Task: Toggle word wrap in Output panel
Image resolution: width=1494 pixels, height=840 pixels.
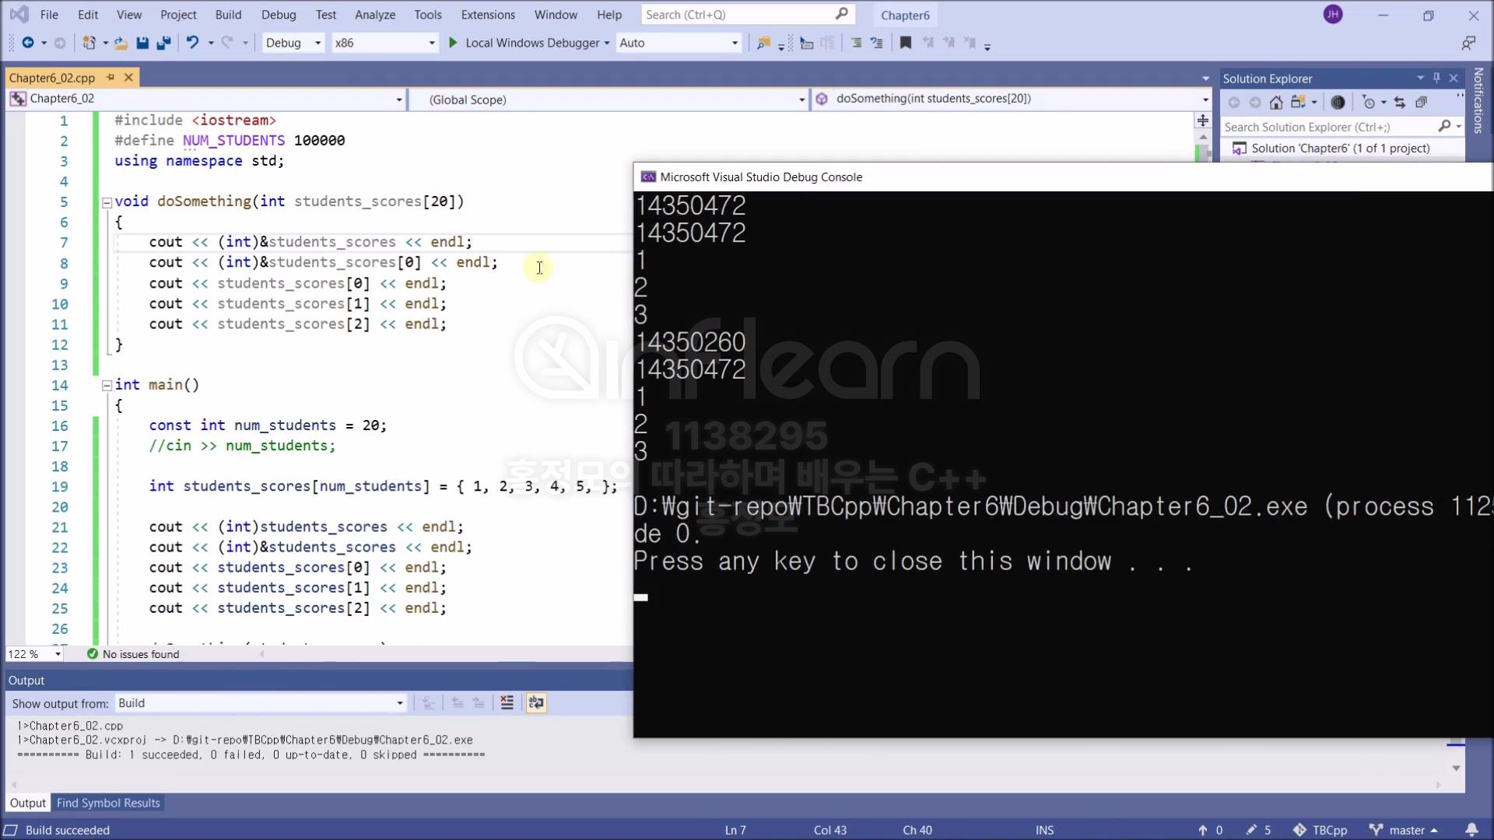Action: (x=536, y=703)
